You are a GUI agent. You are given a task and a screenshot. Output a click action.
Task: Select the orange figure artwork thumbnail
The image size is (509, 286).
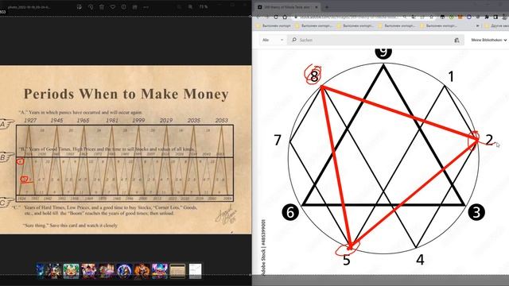(142, 271)
